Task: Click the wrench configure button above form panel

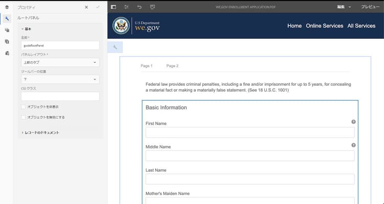Action: [x=115, y=47]
